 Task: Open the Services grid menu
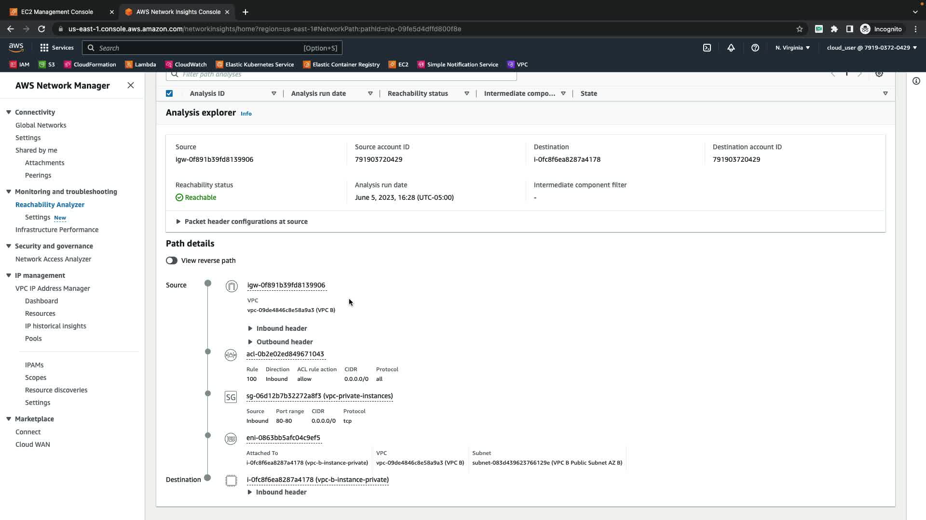pos(57,48)
